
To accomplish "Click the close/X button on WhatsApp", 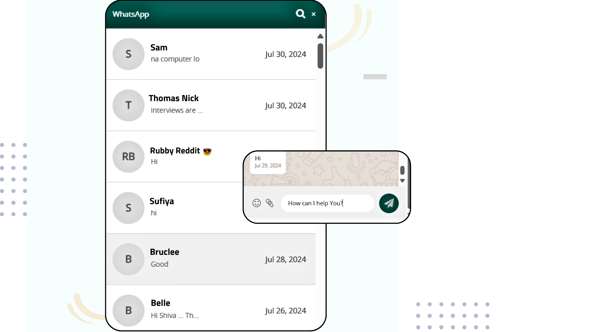I will (314, 14).
